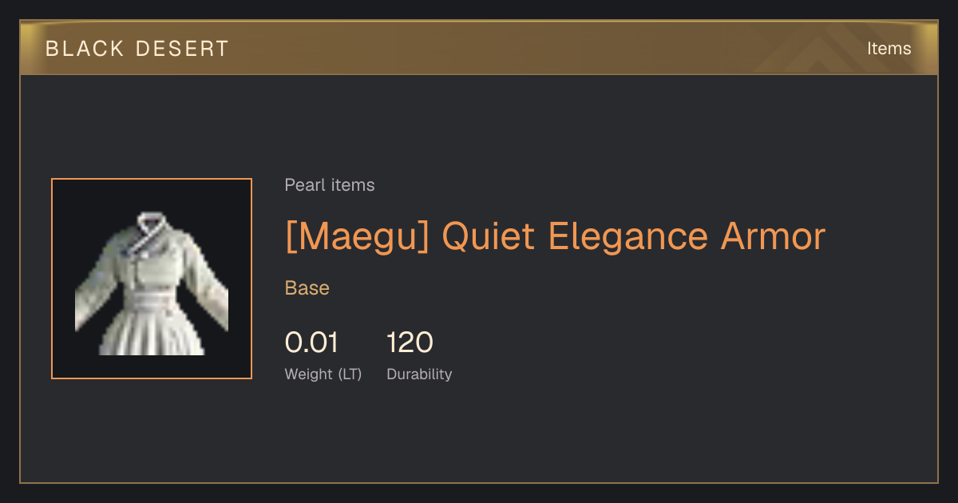
Task: Select the Pearl items category label
Action: (x=330, y=185)
